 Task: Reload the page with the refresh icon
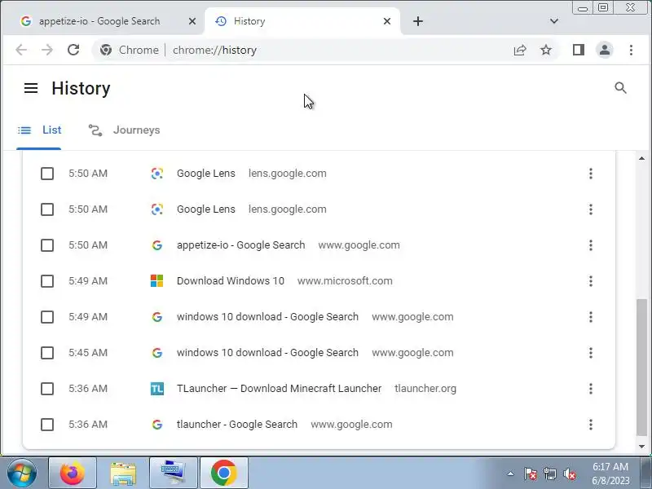pos(73,50)
